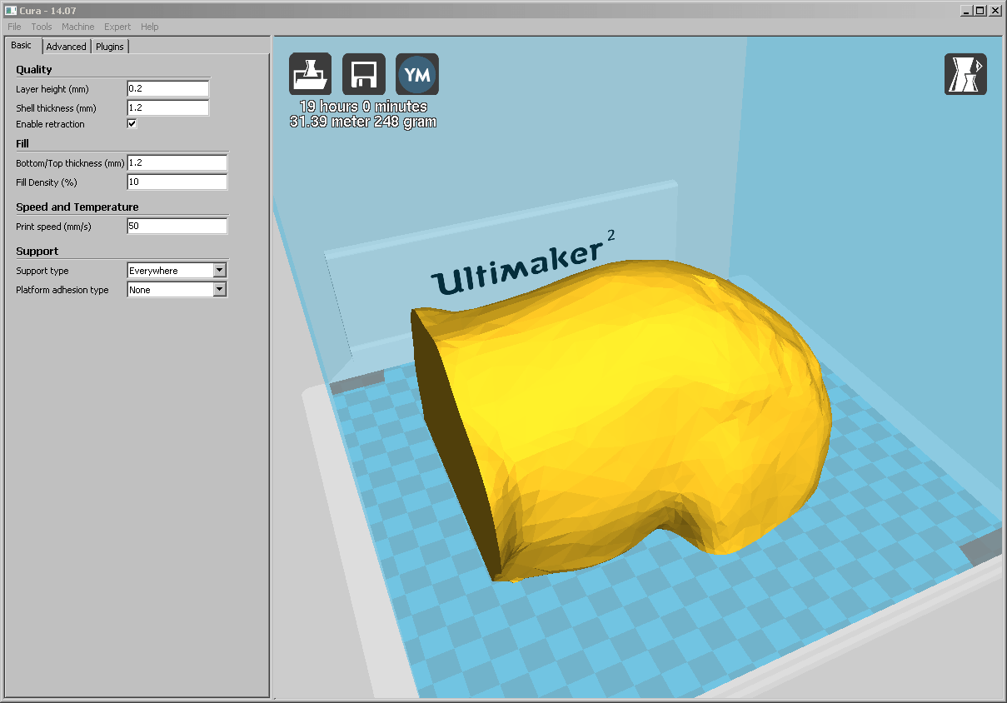The image size is (1007, 703).
Task: Click the 'Support type' label
Action: pos(42,271)
